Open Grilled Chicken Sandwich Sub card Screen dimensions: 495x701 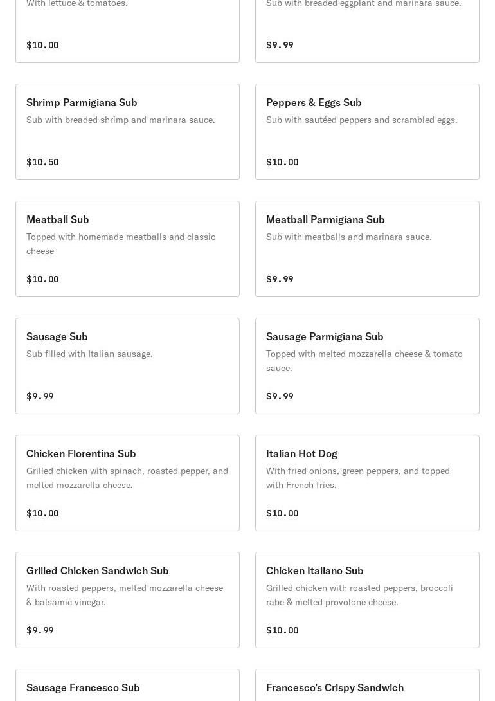coord(127,601)
